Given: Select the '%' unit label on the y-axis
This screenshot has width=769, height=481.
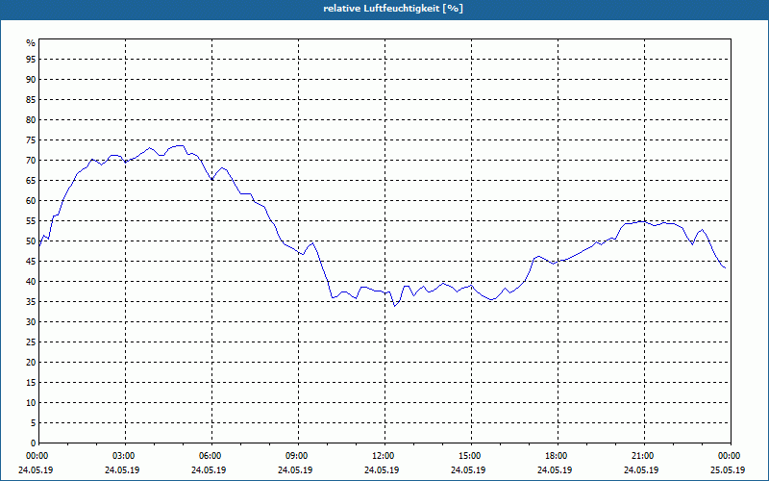Looking at the screenshot, I should click(31, 43).
